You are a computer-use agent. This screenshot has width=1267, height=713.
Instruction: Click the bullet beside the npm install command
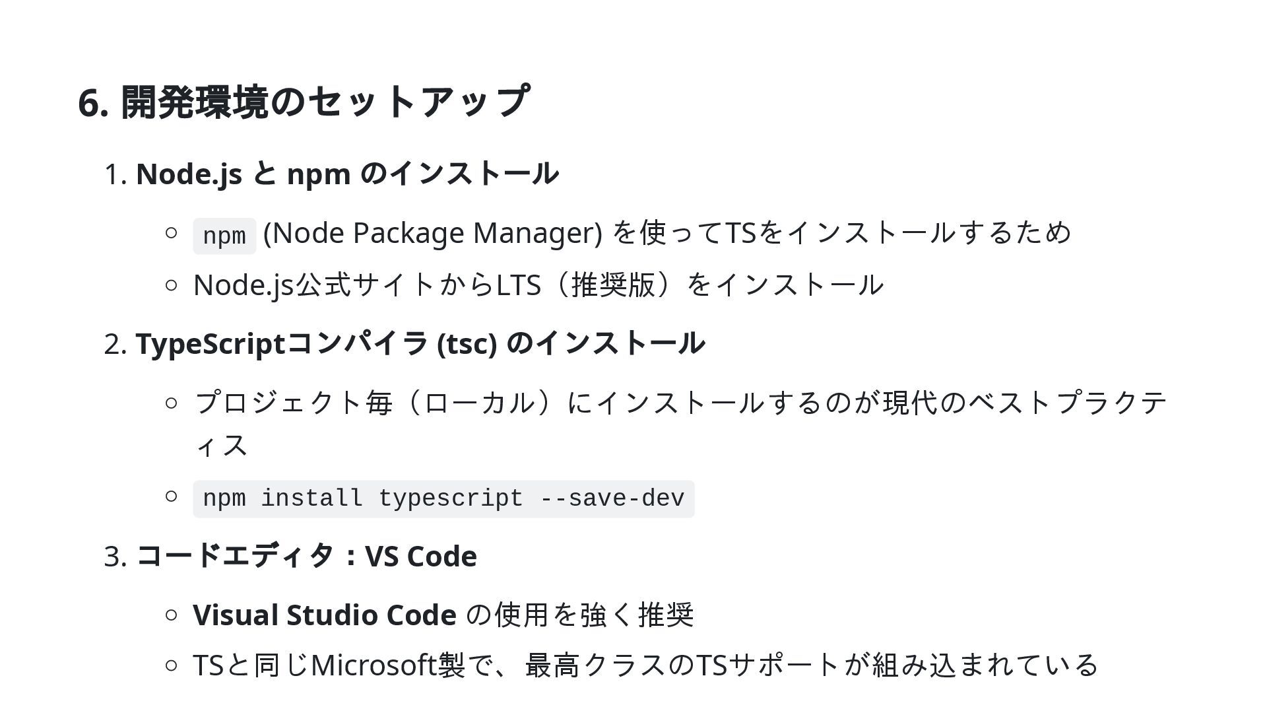tap(172, 496)
